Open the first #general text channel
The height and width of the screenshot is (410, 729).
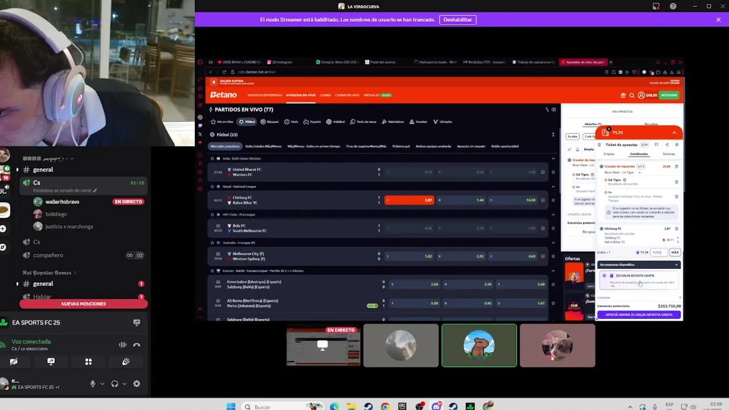[x=43, y=170]
